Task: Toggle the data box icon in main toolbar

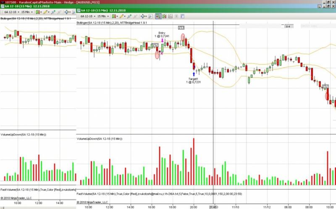Action: pyautogui.click(x=176, y=16)
